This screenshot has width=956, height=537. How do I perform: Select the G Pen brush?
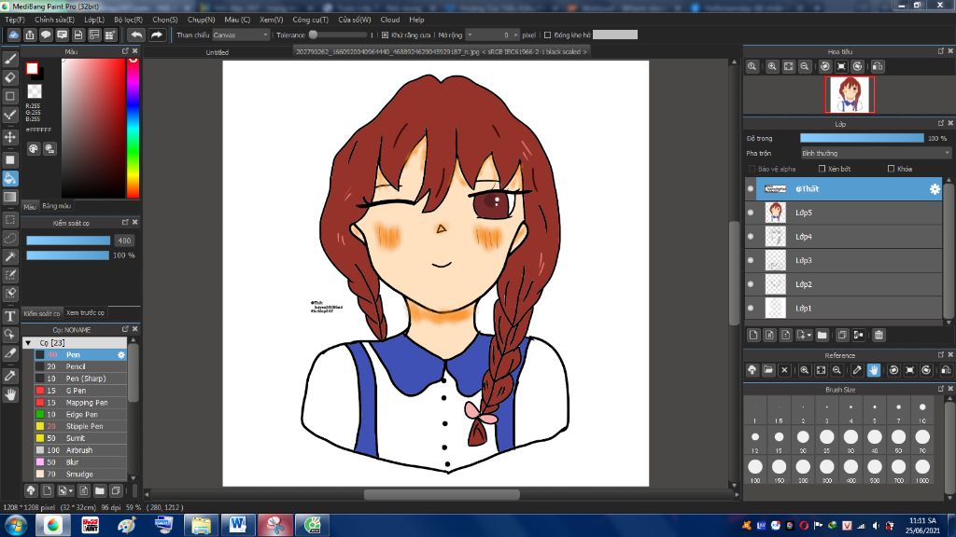pyautogui.click(x=80, y=391)
